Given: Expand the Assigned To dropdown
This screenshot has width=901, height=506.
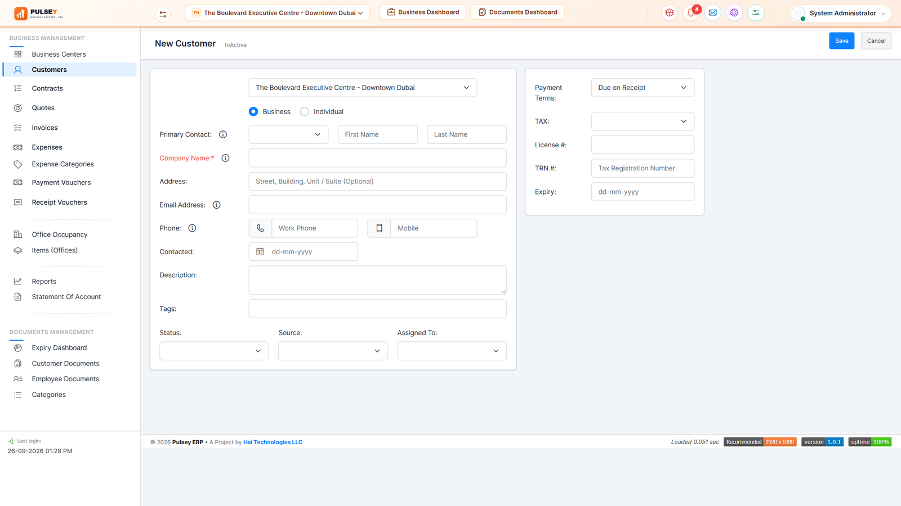Looking at the screenshot, I should click(452, 351).
